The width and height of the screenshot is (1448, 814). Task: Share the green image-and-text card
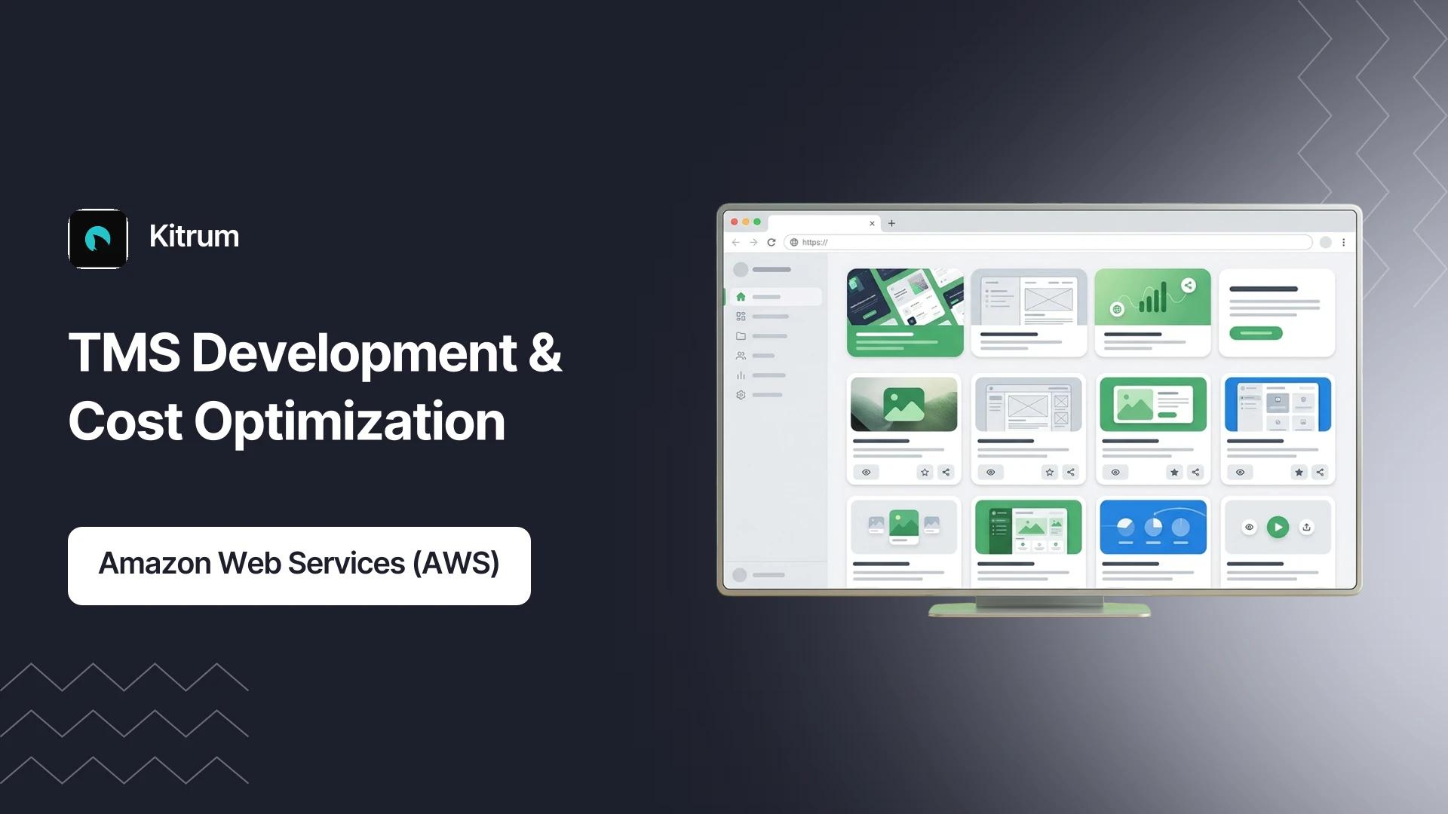[x=1195, y=473]
